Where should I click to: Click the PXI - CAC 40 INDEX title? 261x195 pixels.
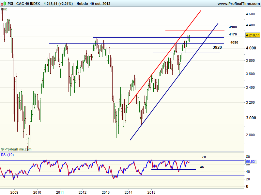pos(23,4)
